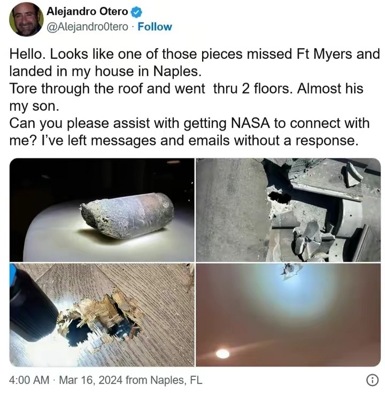Click the Naples, FL location text

click(176, 381)
